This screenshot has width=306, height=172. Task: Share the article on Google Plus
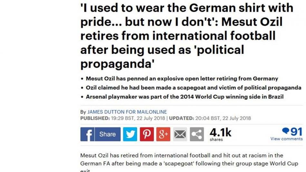tap(163, 134)
